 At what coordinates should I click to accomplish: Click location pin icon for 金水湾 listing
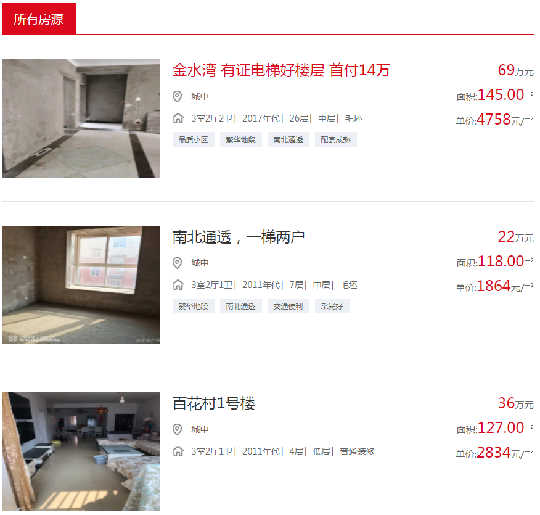(177, 96)
